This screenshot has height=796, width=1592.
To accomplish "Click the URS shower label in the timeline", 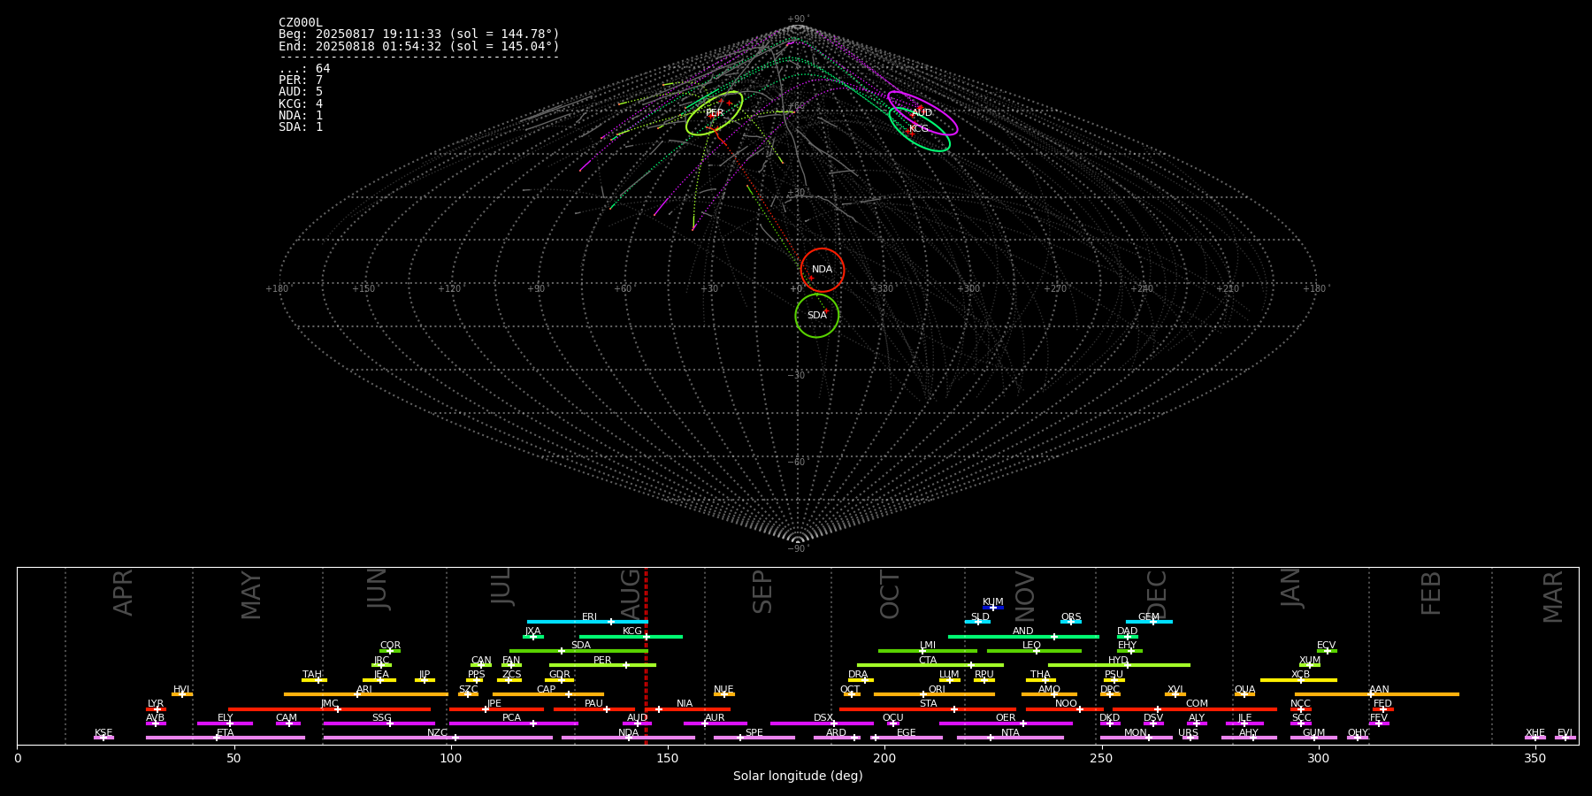I will (x=1188, y=733).
